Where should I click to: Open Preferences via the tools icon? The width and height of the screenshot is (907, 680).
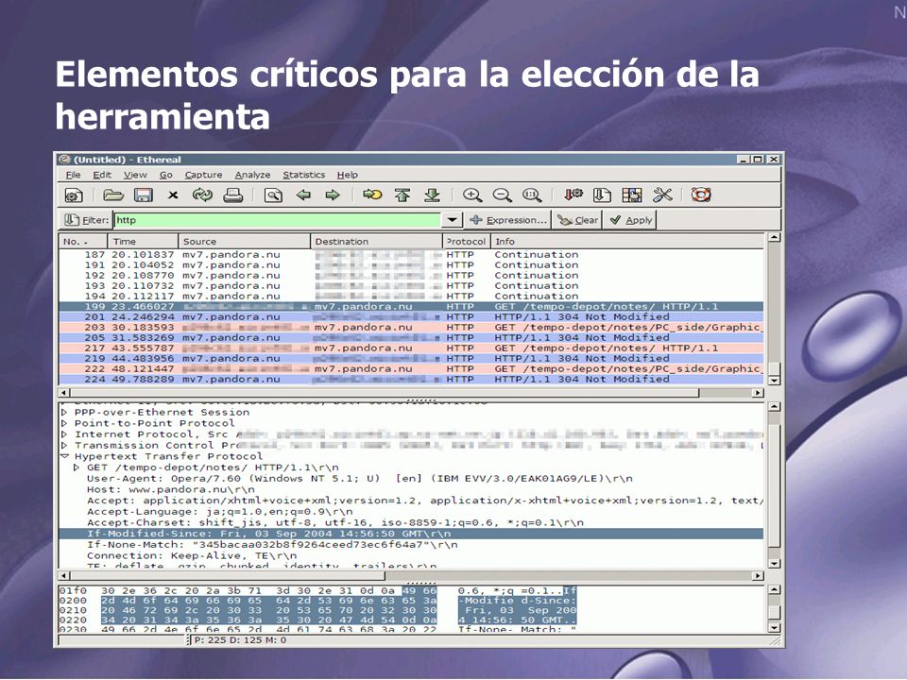662,195
